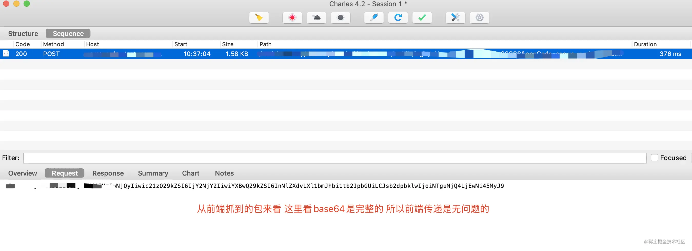The image size is (692, 251).
Task: Open the Request tab
Action: point(64,173)
